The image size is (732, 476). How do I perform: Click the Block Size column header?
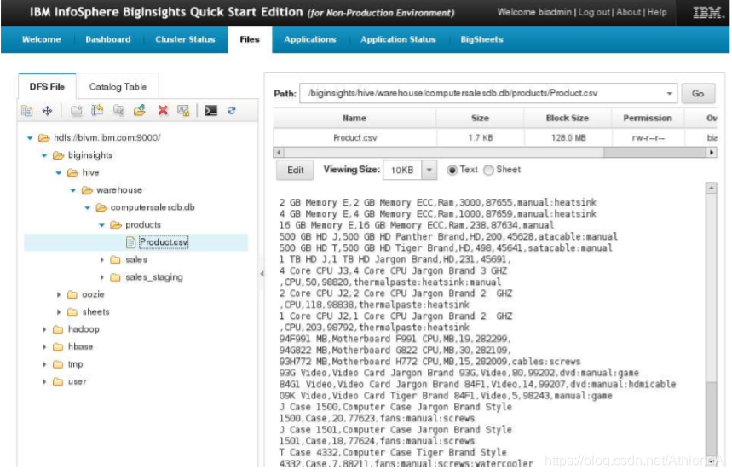pyautogui.click(x=568, y=119)
